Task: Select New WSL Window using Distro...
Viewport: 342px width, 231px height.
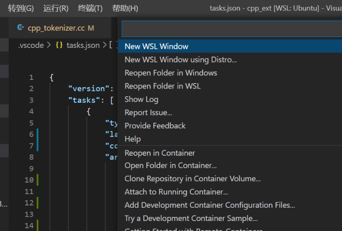Action: click(x=230, y=59)
